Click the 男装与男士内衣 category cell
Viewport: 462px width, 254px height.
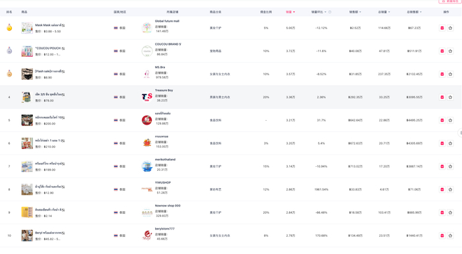click(x=220, y=97)
